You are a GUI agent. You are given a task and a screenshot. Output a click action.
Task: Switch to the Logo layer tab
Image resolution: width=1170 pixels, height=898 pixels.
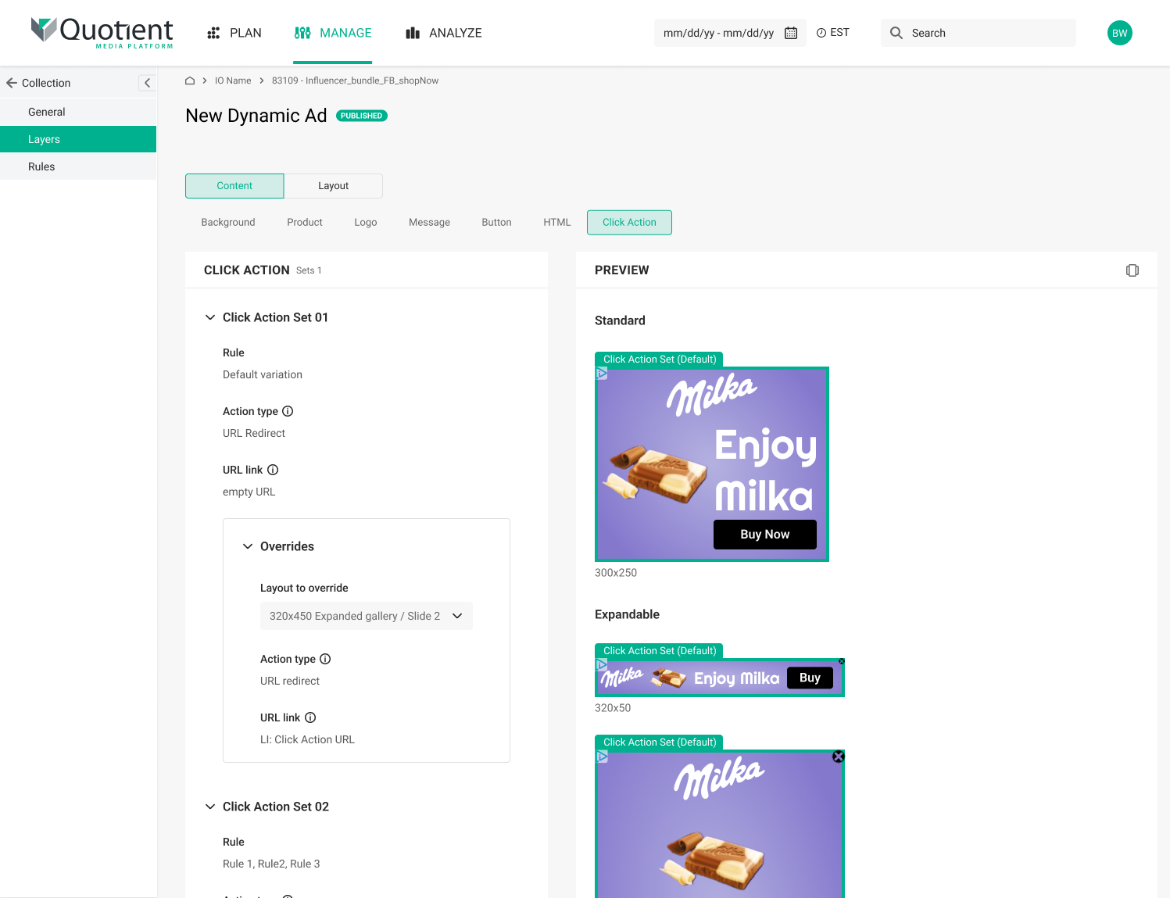point(366,223)
